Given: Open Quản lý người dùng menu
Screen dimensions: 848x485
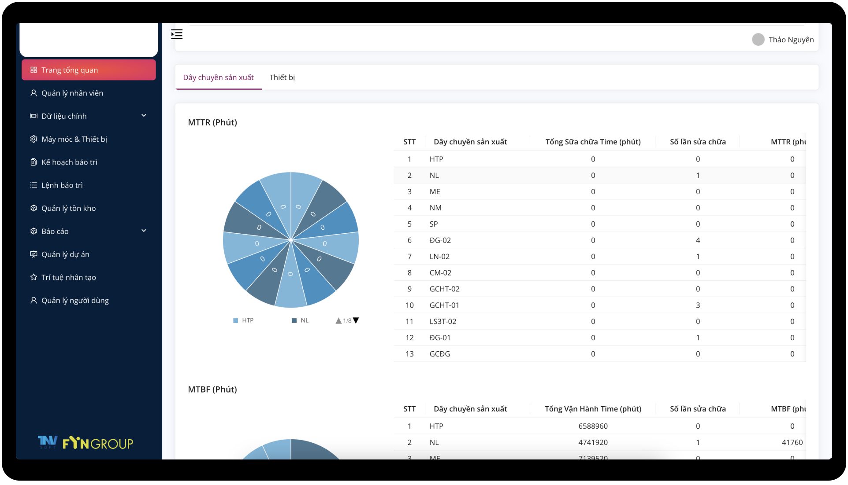Looking at the screenshot, I should (75, 301).
